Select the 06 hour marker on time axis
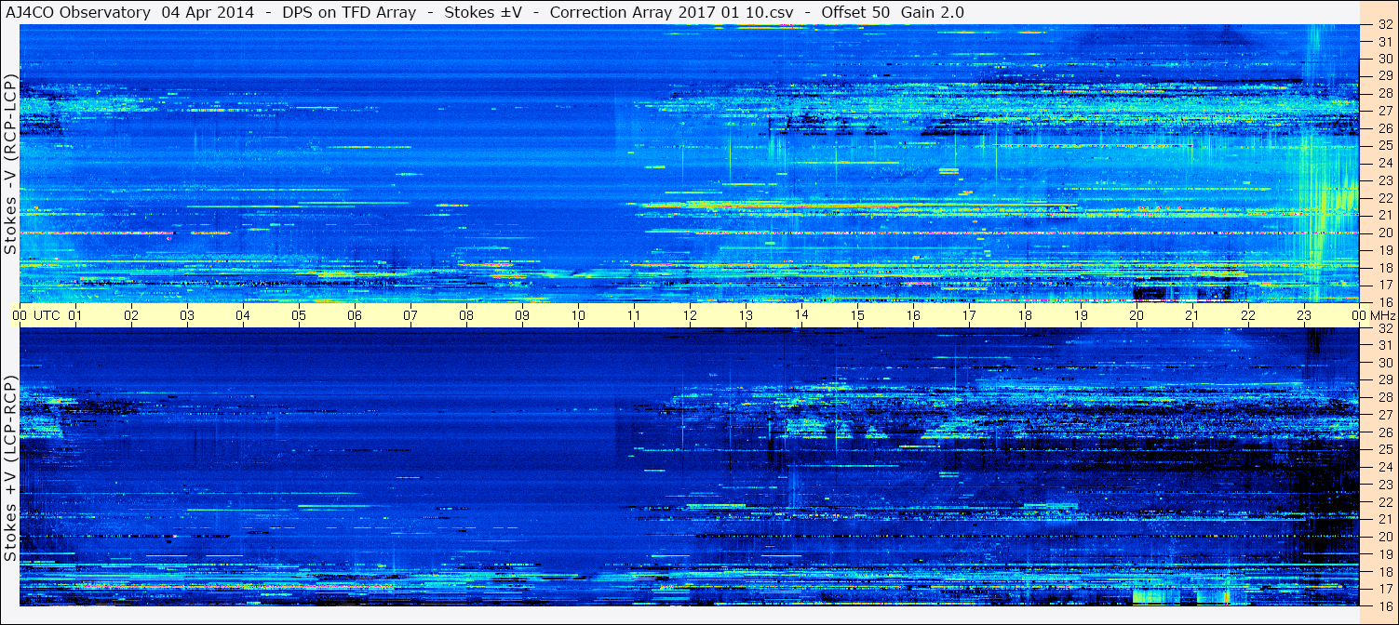The height and width of the screenshot is (625, 1399). [355, 315]
